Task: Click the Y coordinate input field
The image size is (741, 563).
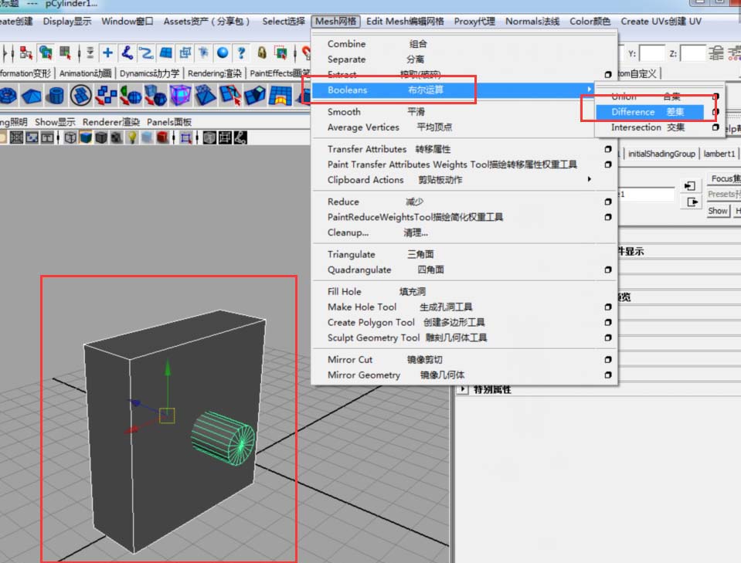Action: 652,53
